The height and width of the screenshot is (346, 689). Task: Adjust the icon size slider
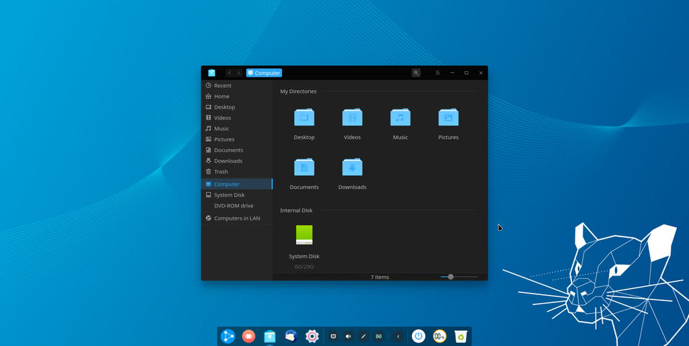pyautogui.click(x=459, y=277)
